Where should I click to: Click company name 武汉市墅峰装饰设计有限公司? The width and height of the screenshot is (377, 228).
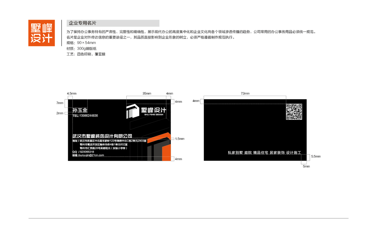pyautogui.click(x=102, y=136)
